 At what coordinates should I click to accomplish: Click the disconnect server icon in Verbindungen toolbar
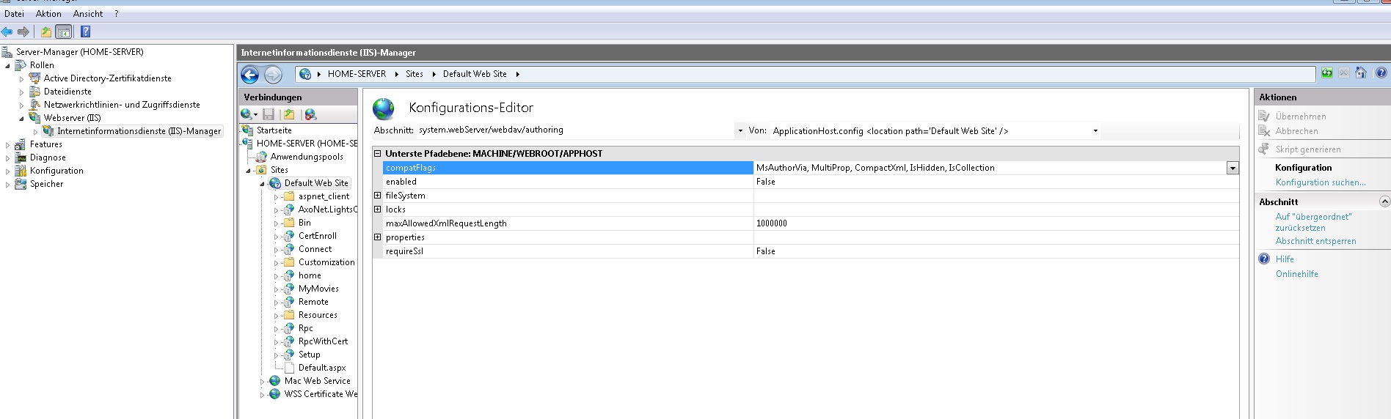tap(310, 114)
